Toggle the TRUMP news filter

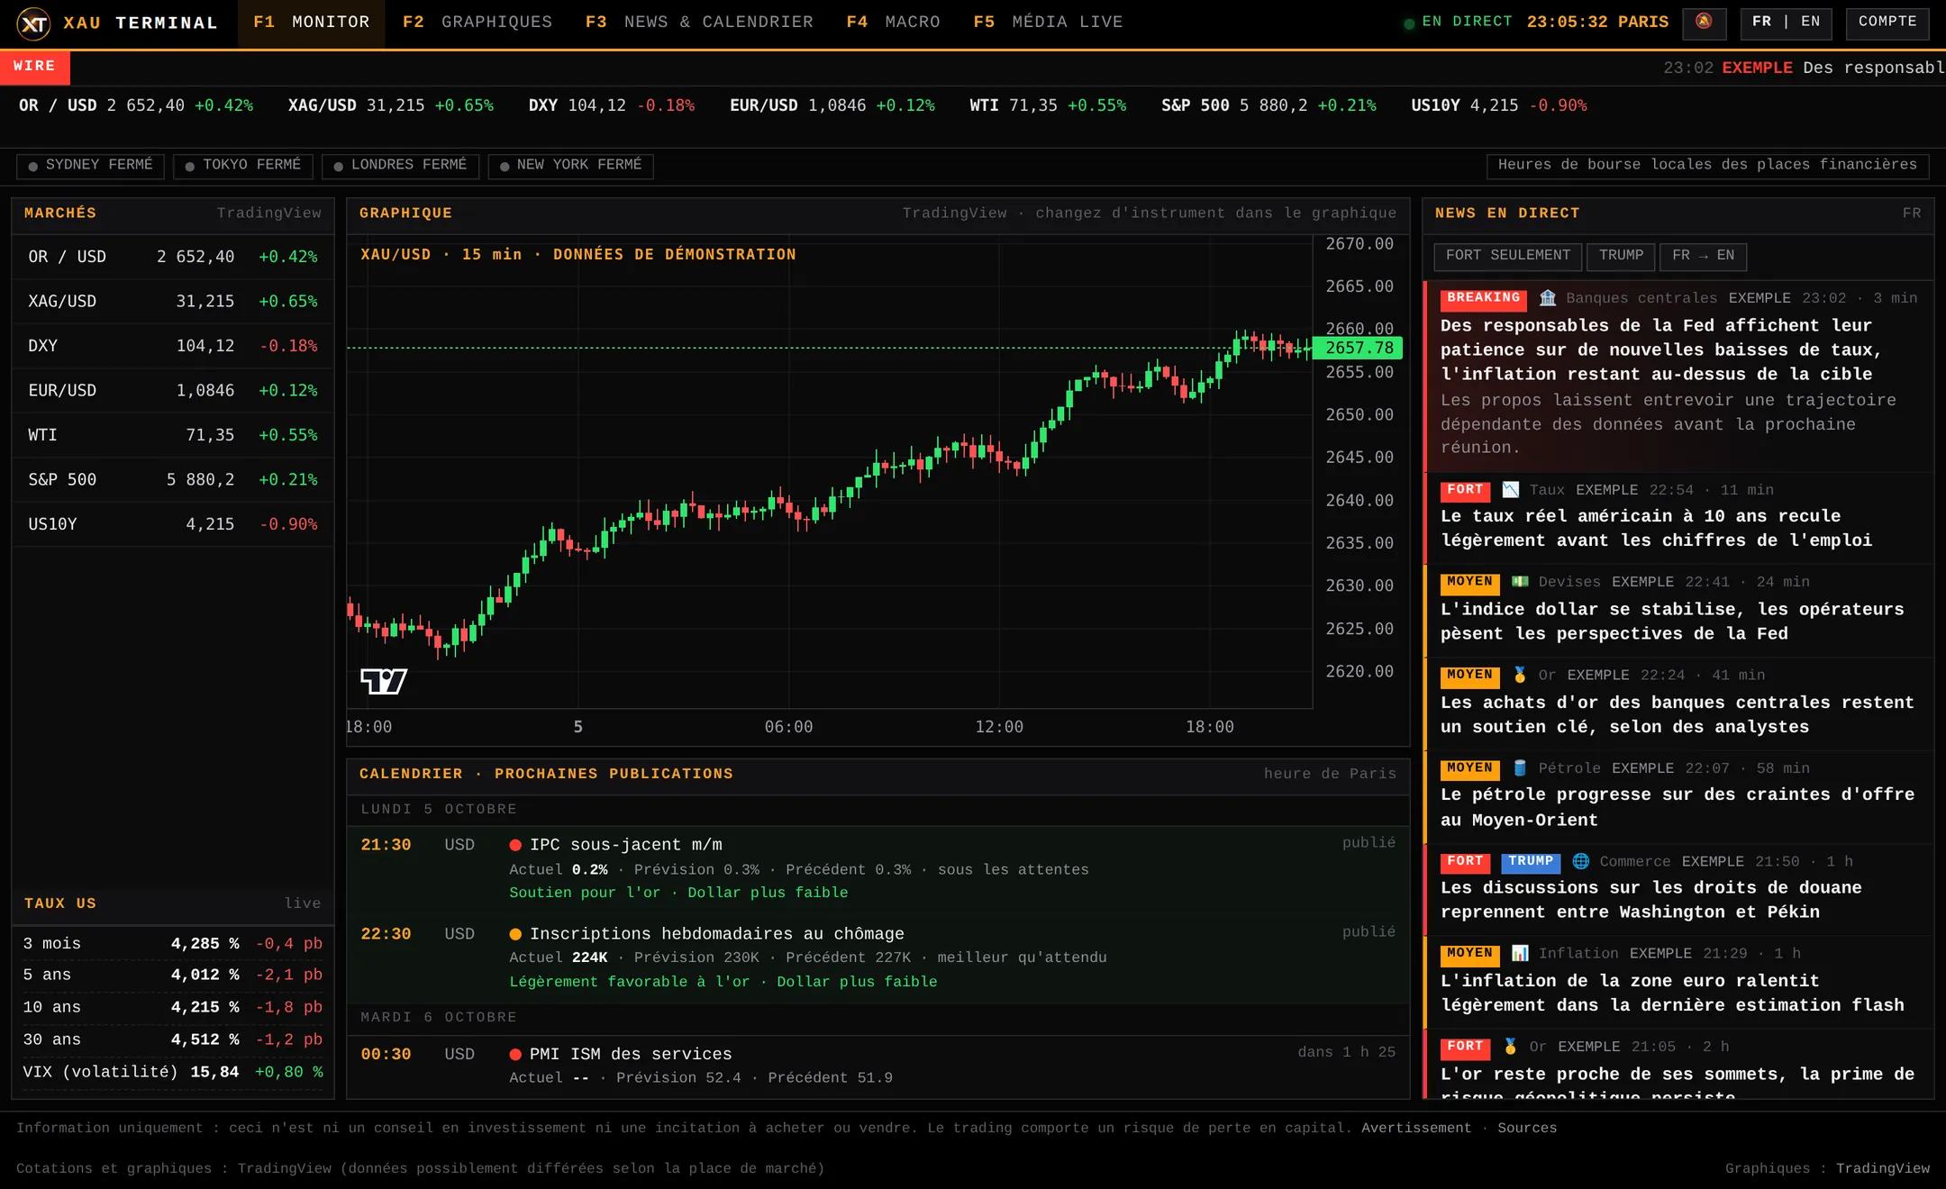[1621, 256]
